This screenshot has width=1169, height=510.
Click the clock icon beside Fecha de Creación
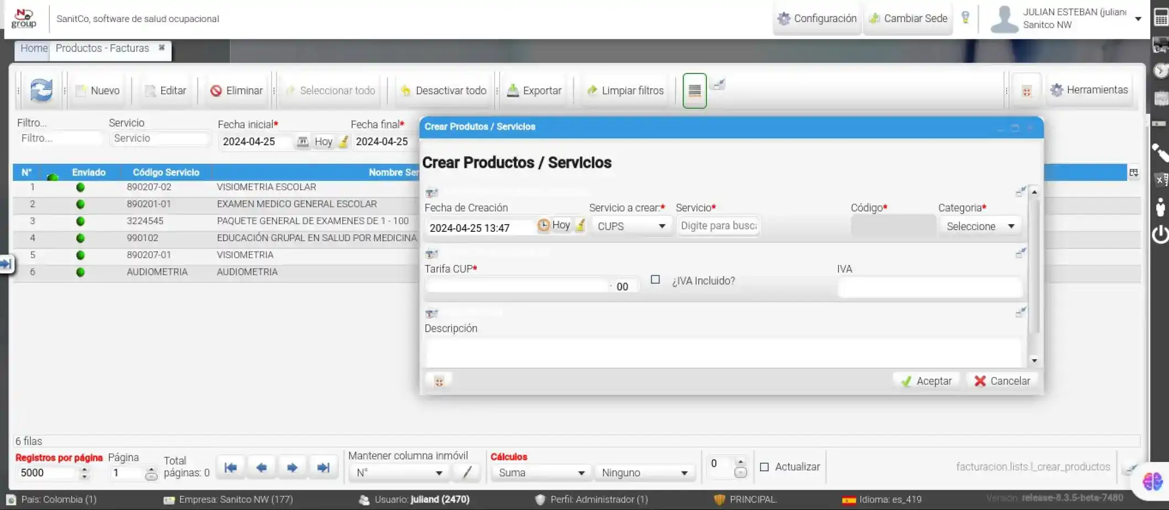click(x=544, y=225)
